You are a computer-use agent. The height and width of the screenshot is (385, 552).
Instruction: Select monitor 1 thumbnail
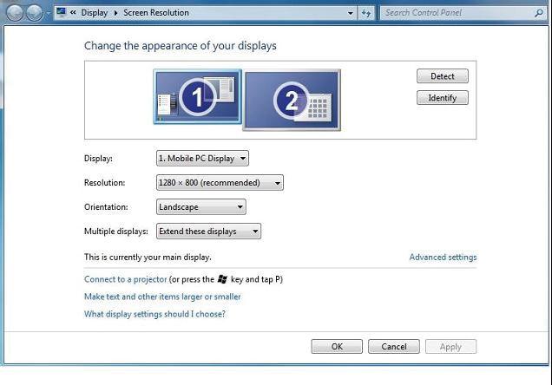[198, 97]
